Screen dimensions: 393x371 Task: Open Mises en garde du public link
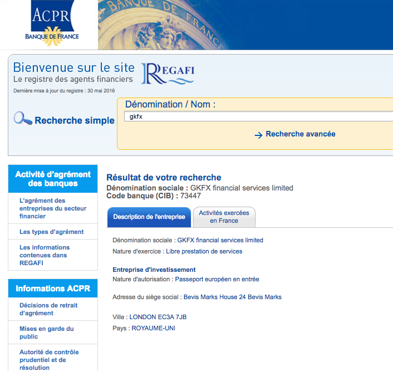point(47,333)
